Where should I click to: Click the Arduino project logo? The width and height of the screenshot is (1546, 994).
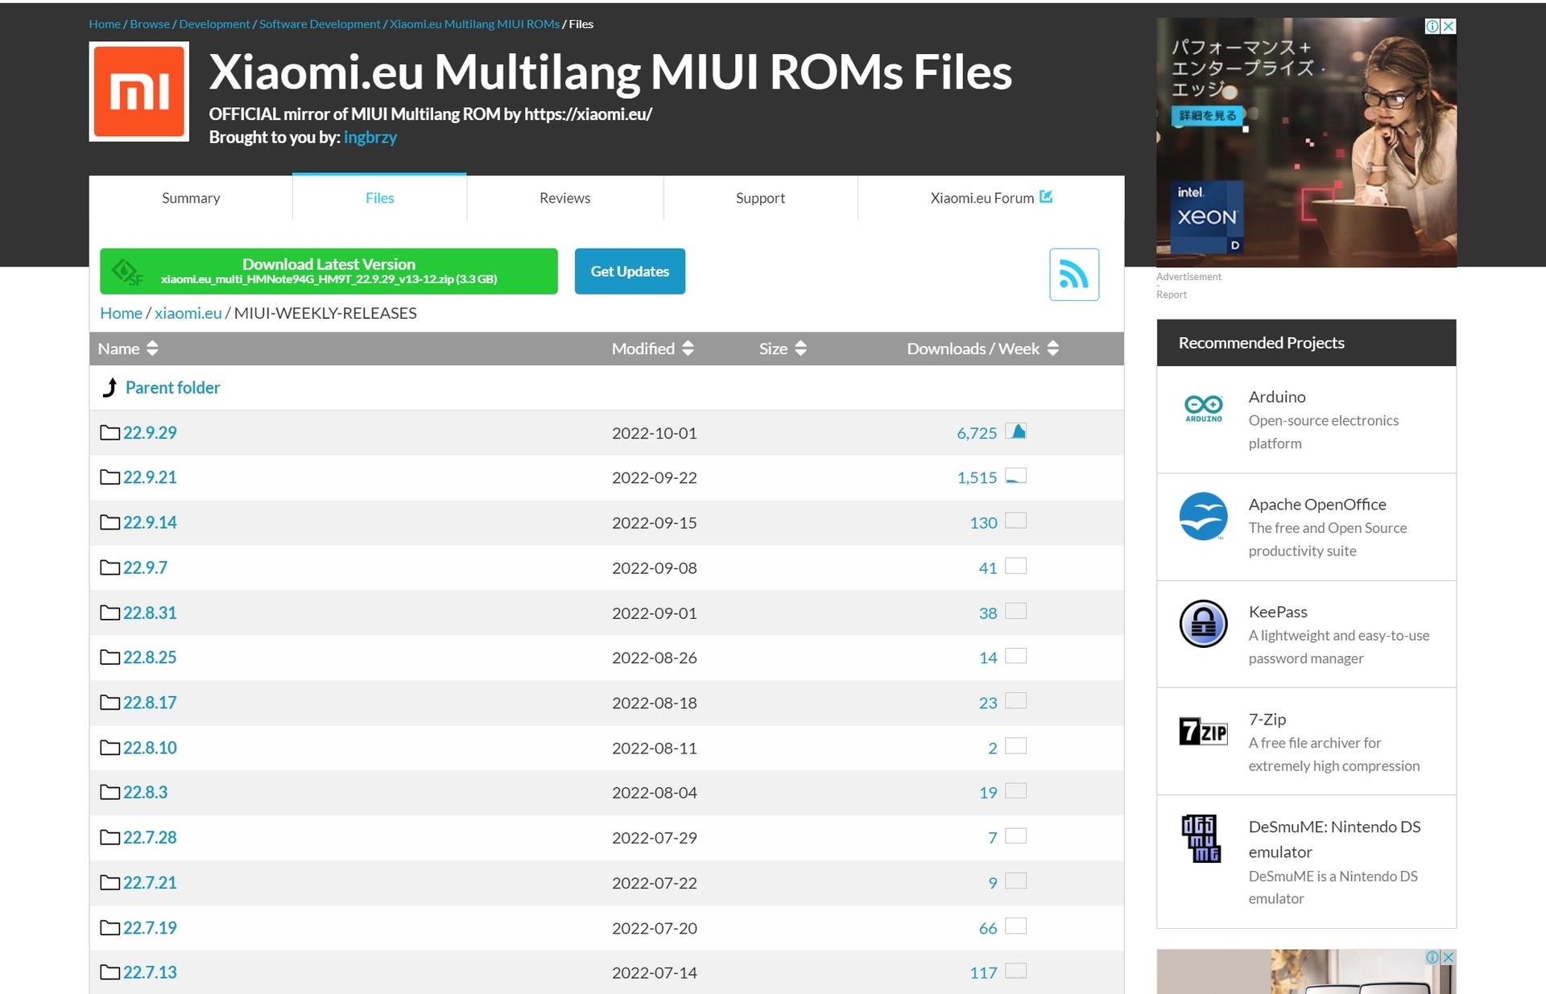pos(1203,408)
